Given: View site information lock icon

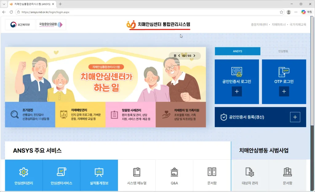Looking at the screenshot, I should [x=18, y=12].
